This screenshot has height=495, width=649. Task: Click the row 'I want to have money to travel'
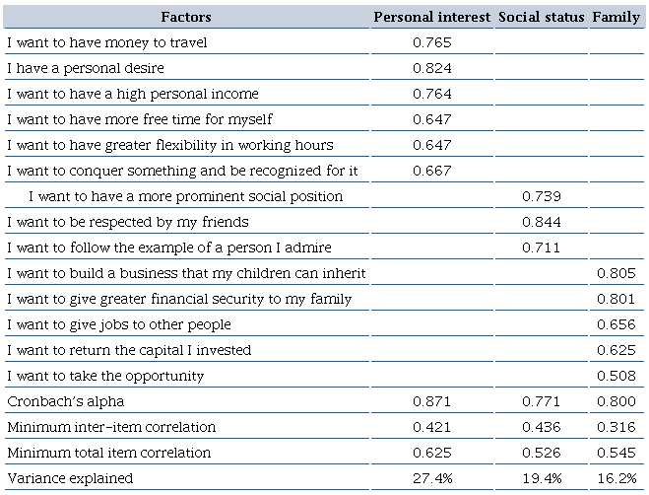(x=106, y=42)
